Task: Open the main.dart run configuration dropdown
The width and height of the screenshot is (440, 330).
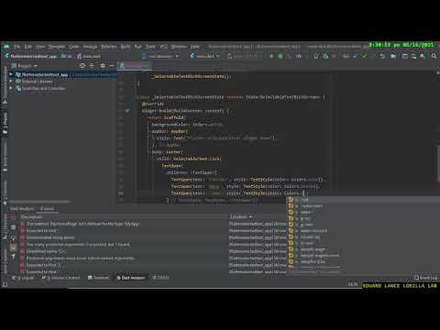Action: (x=205, y=56)
